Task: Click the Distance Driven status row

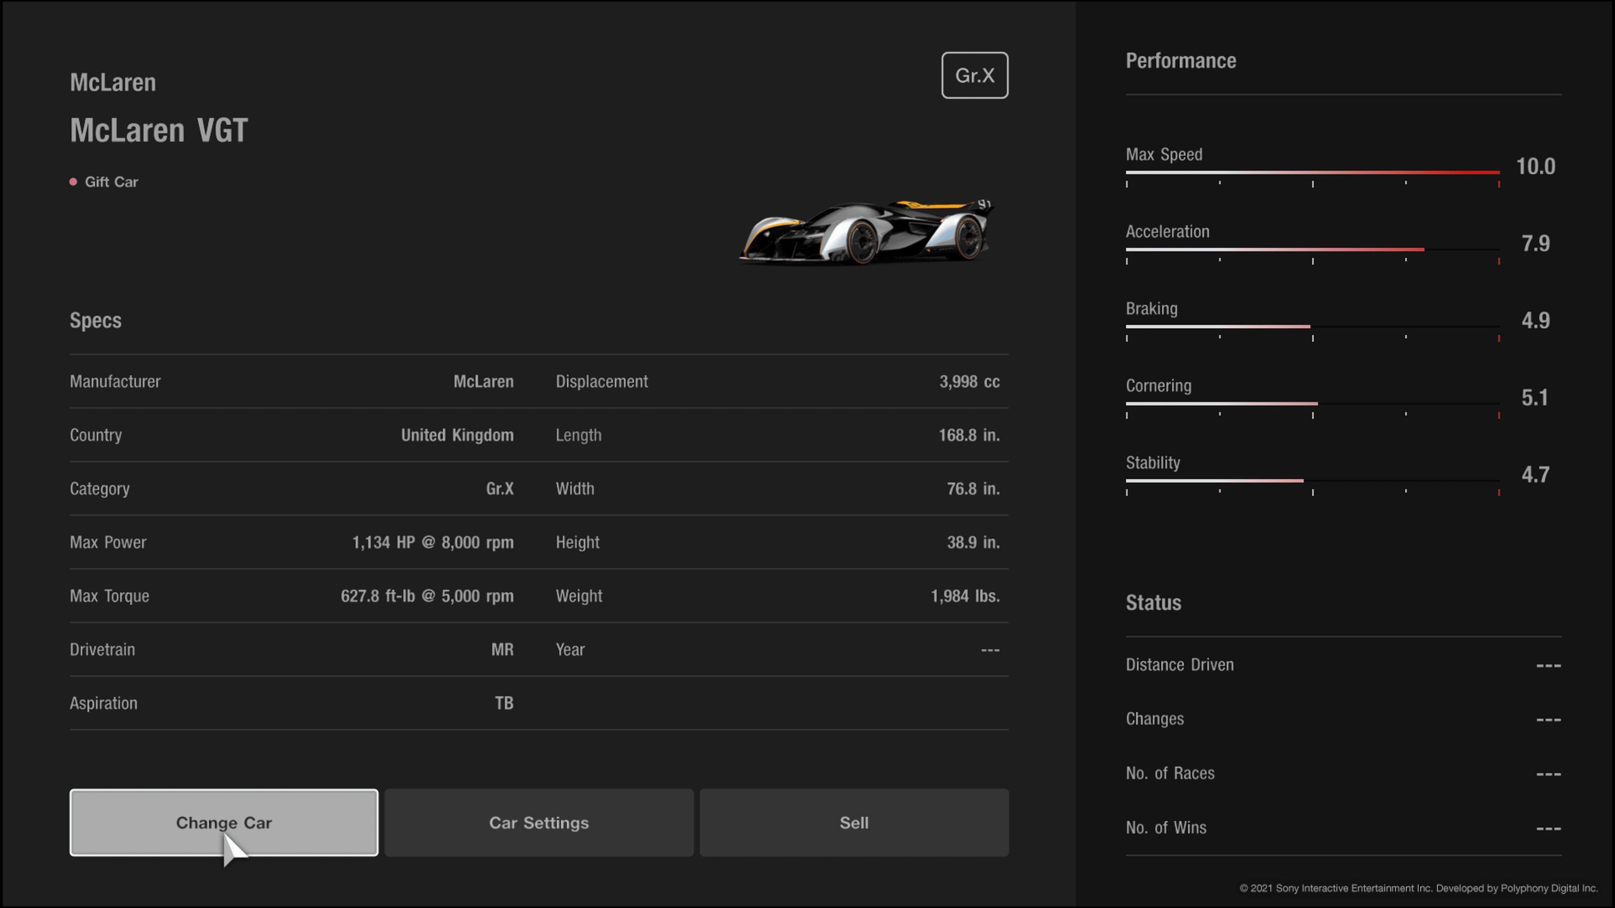Action: (x=1344, y=665)
